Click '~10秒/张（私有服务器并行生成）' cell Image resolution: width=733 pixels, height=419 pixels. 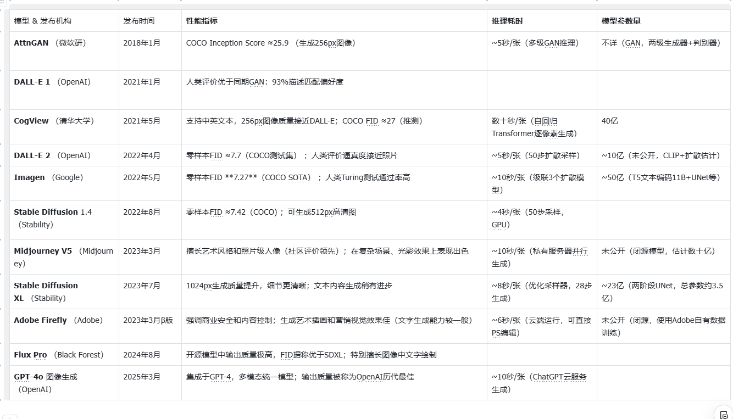click(x=542, y=257)
